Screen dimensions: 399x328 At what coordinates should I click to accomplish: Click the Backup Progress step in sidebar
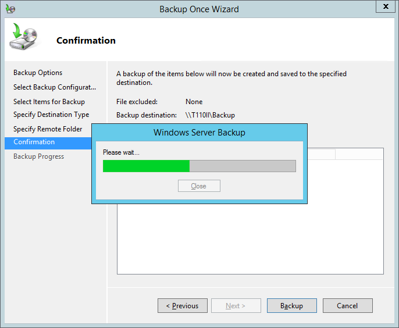(x=38, y=156)
